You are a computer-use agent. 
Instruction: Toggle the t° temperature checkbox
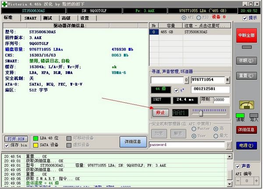coord(176,90)
